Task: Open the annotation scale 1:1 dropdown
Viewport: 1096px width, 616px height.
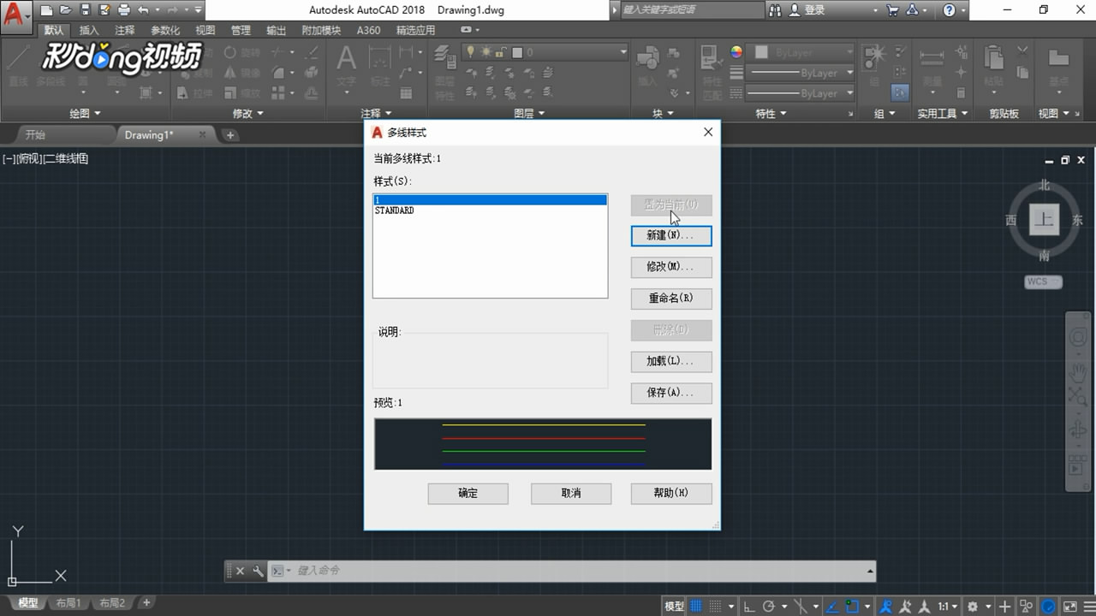Action: (946, 607)
